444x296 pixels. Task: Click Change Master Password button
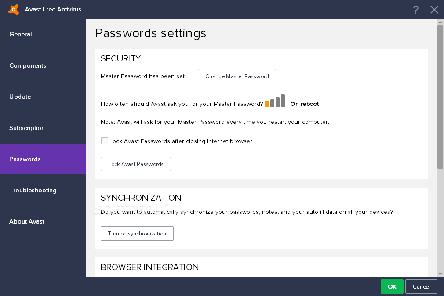pyautogui.click(x=237, y=76)
